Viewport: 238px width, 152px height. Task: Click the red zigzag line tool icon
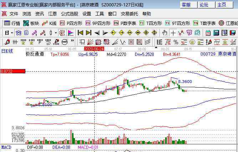click(181, 33)
